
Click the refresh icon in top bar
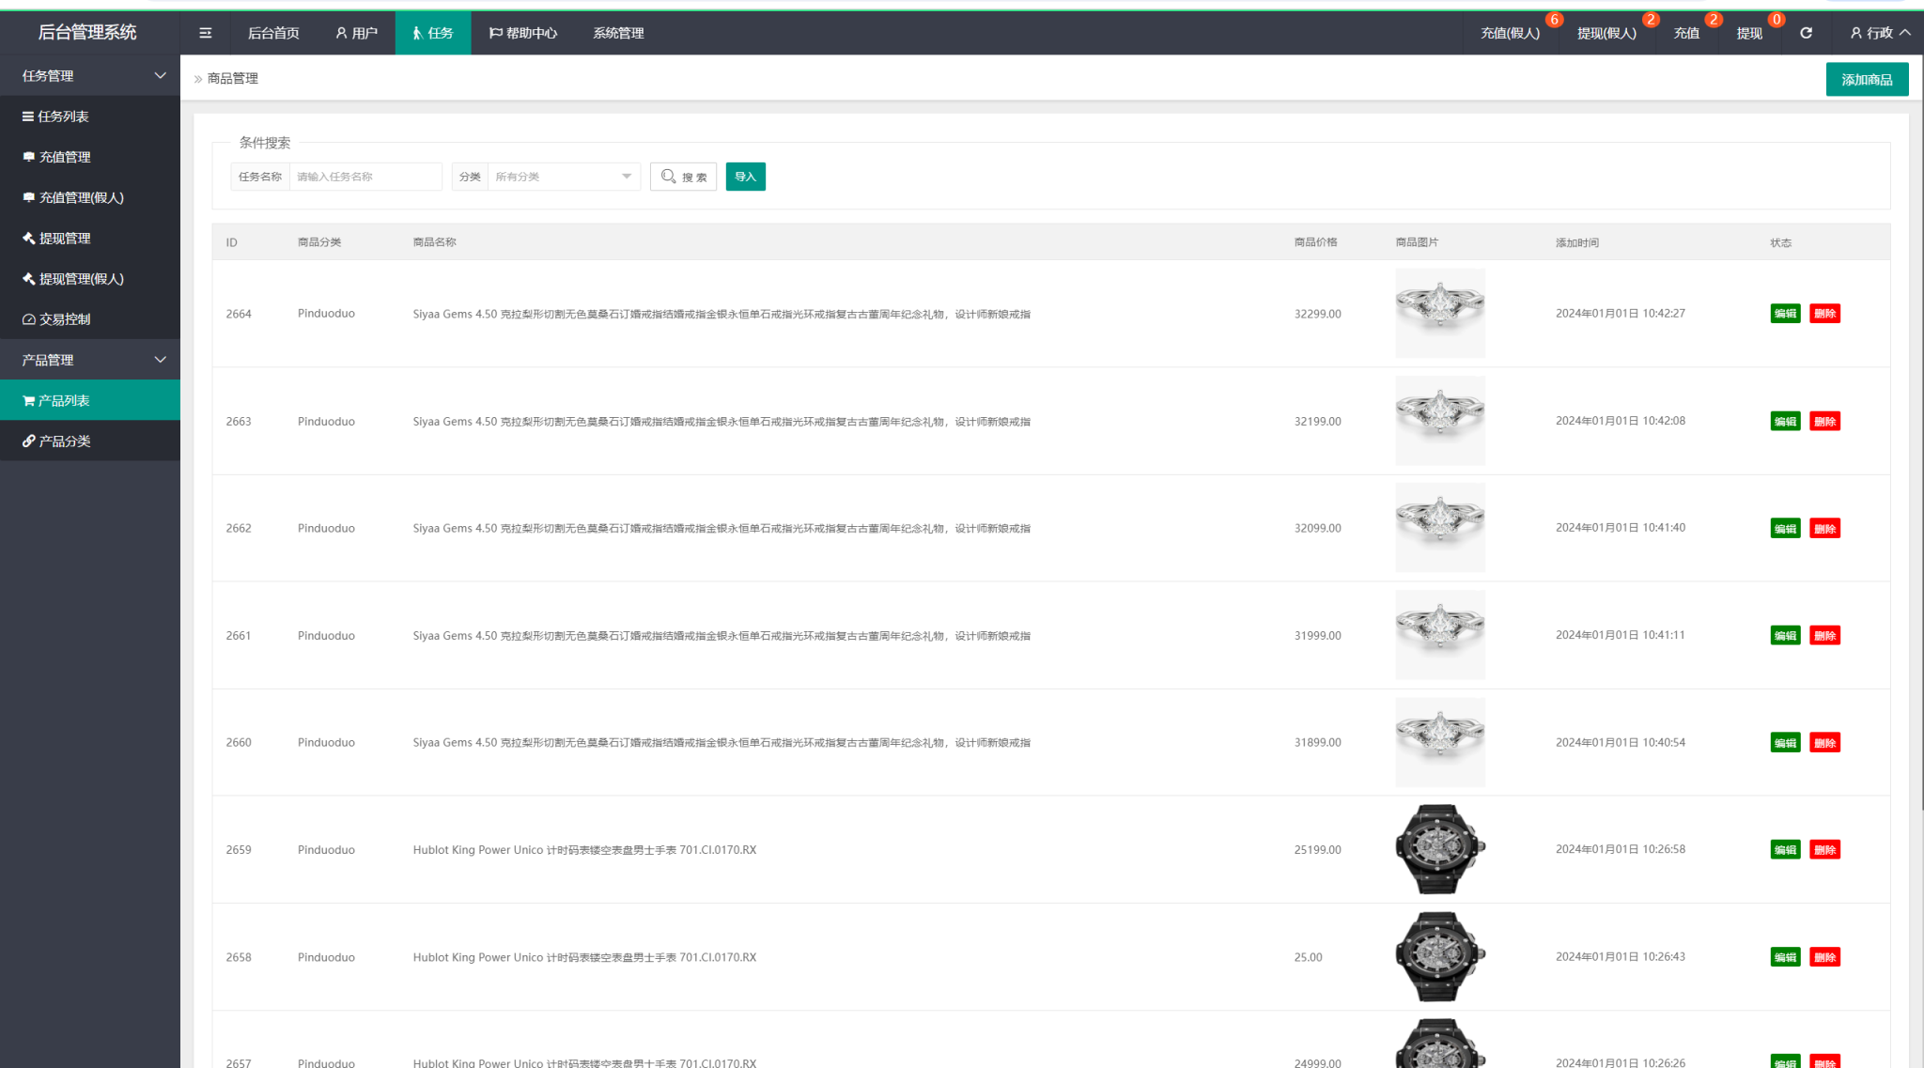tap(1806, 33)
